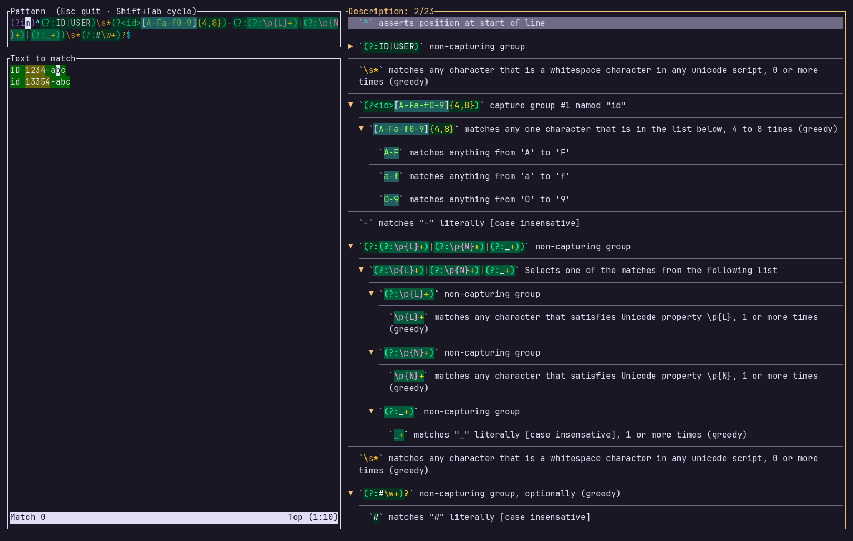The width and height of the screenshot is (853, 541).
Task: Click the "Top (1:10)" cursor position indicator
Action: (312, 517)
